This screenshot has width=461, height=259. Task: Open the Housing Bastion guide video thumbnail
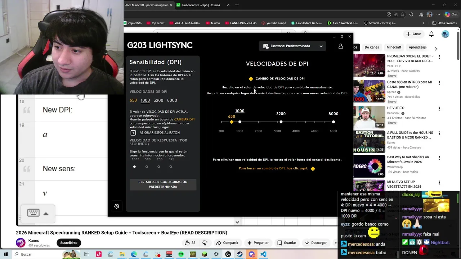click(369, 141)
